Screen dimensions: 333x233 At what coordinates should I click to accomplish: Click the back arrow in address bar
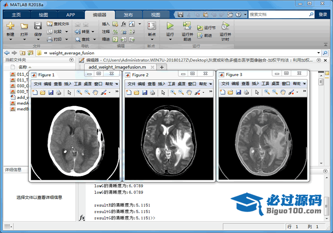pos(7,53)
